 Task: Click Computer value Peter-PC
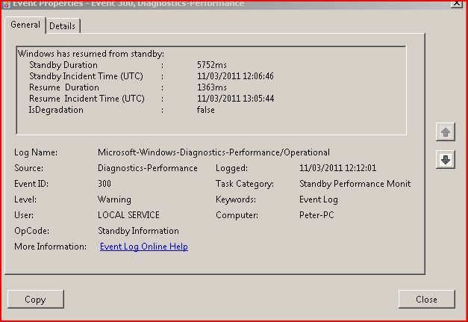(x=316, y=215)
